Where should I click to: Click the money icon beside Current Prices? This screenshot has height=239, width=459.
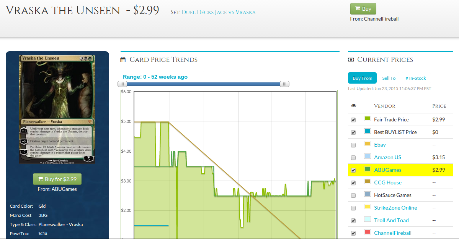point(351,60)
